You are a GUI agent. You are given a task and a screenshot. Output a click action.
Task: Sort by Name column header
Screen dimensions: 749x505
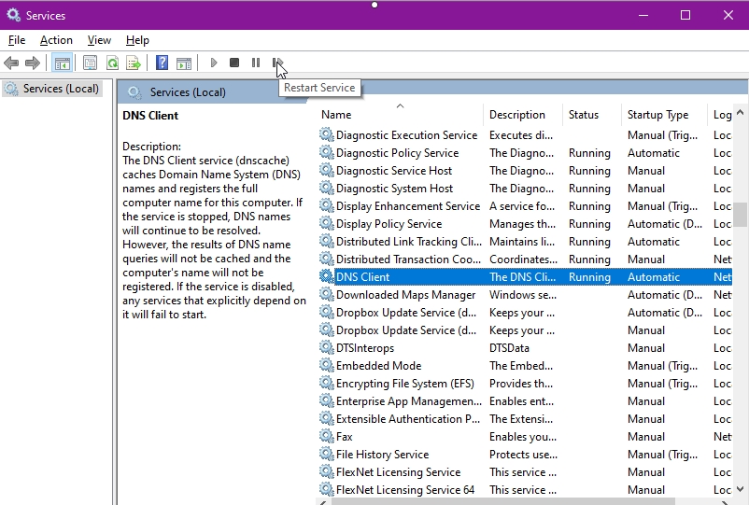pos(400,115)
